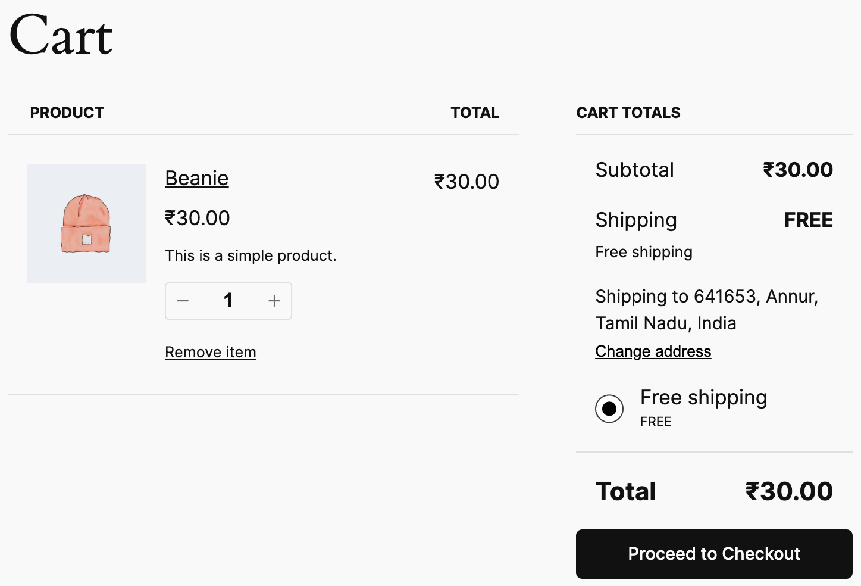Click the Subtotal amount in cart totals
861x586 pixels.
(798, 170)
